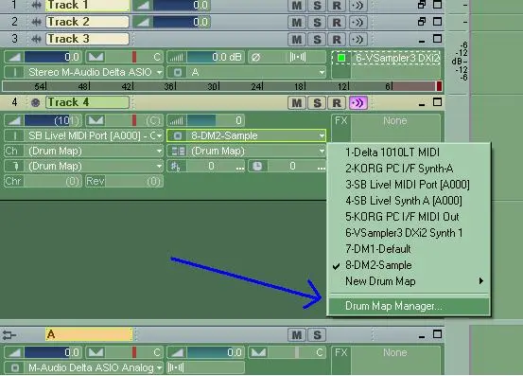Click the Track 2 name field

(87, 22)
